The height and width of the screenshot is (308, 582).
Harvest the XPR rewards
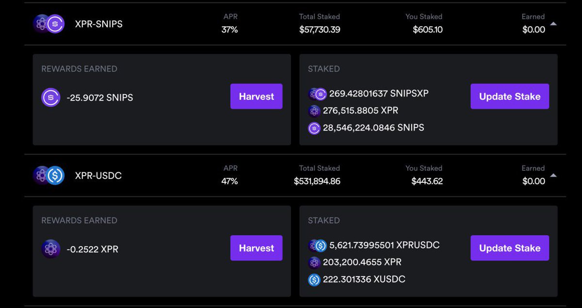[256, 248]
